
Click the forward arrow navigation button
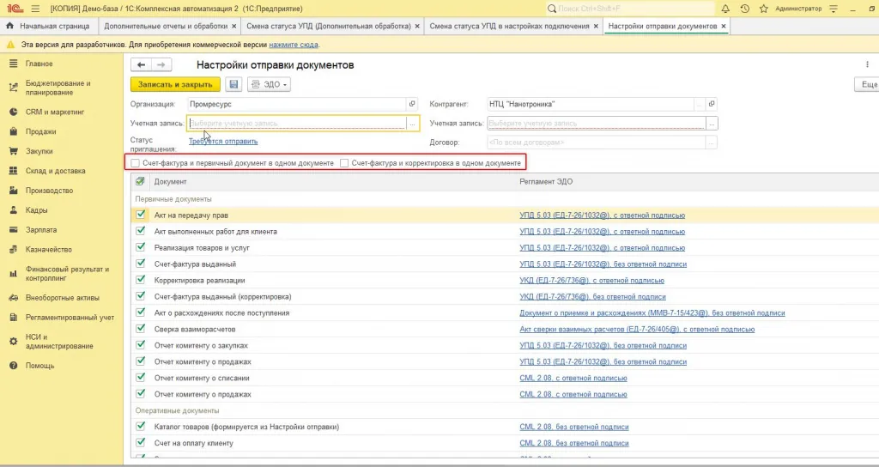point(161,65)
